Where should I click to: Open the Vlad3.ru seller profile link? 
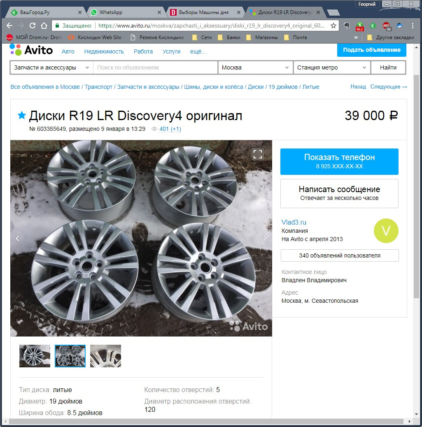[294, 222]
